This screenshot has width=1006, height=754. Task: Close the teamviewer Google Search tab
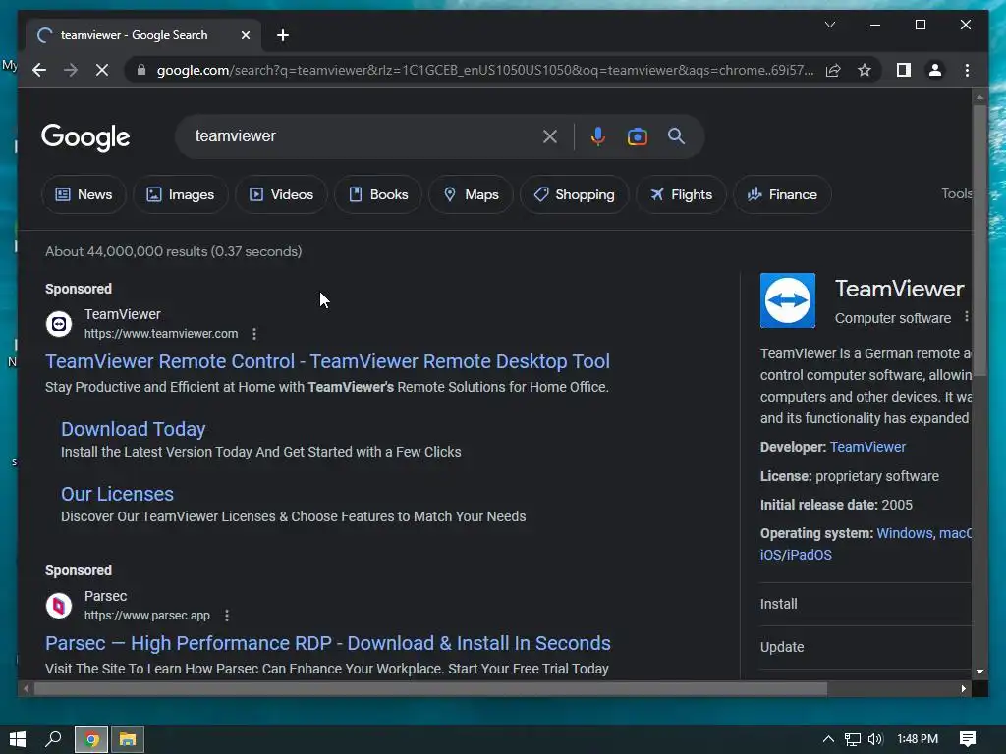[x=245, y=35]
